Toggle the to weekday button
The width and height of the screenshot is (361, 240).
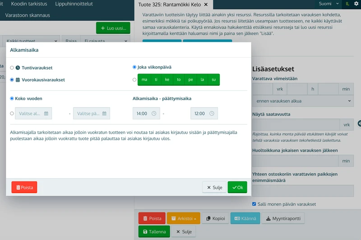[179, 79]
